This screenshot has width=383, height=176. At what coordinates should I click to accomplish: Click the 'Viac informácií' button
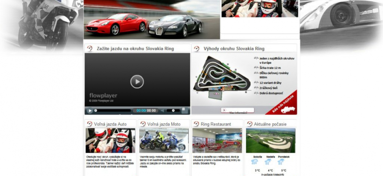(x=238, y=110)
